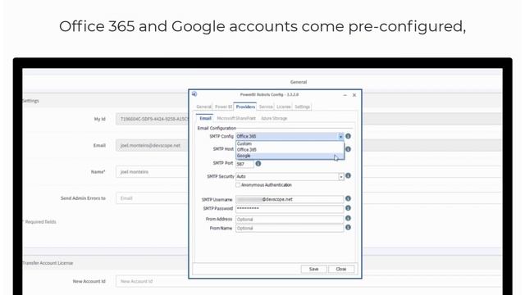
Task: Click the info icon next to From Address
Action: click(x=348, y=218)
